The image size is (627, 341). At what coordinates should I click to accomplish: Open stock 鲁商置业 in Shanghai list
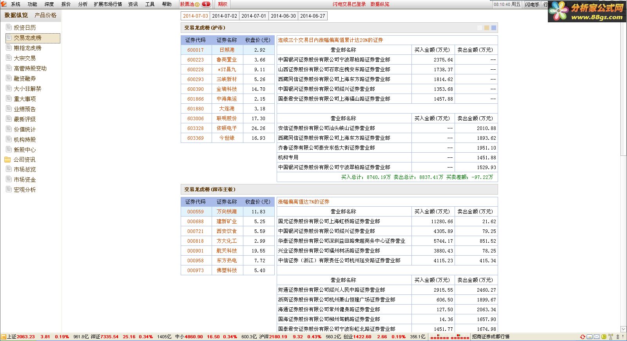[x=227, y=60]
